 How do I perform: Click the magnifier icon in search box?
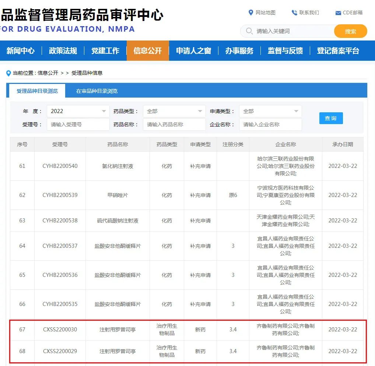click(x=249, y=31)
